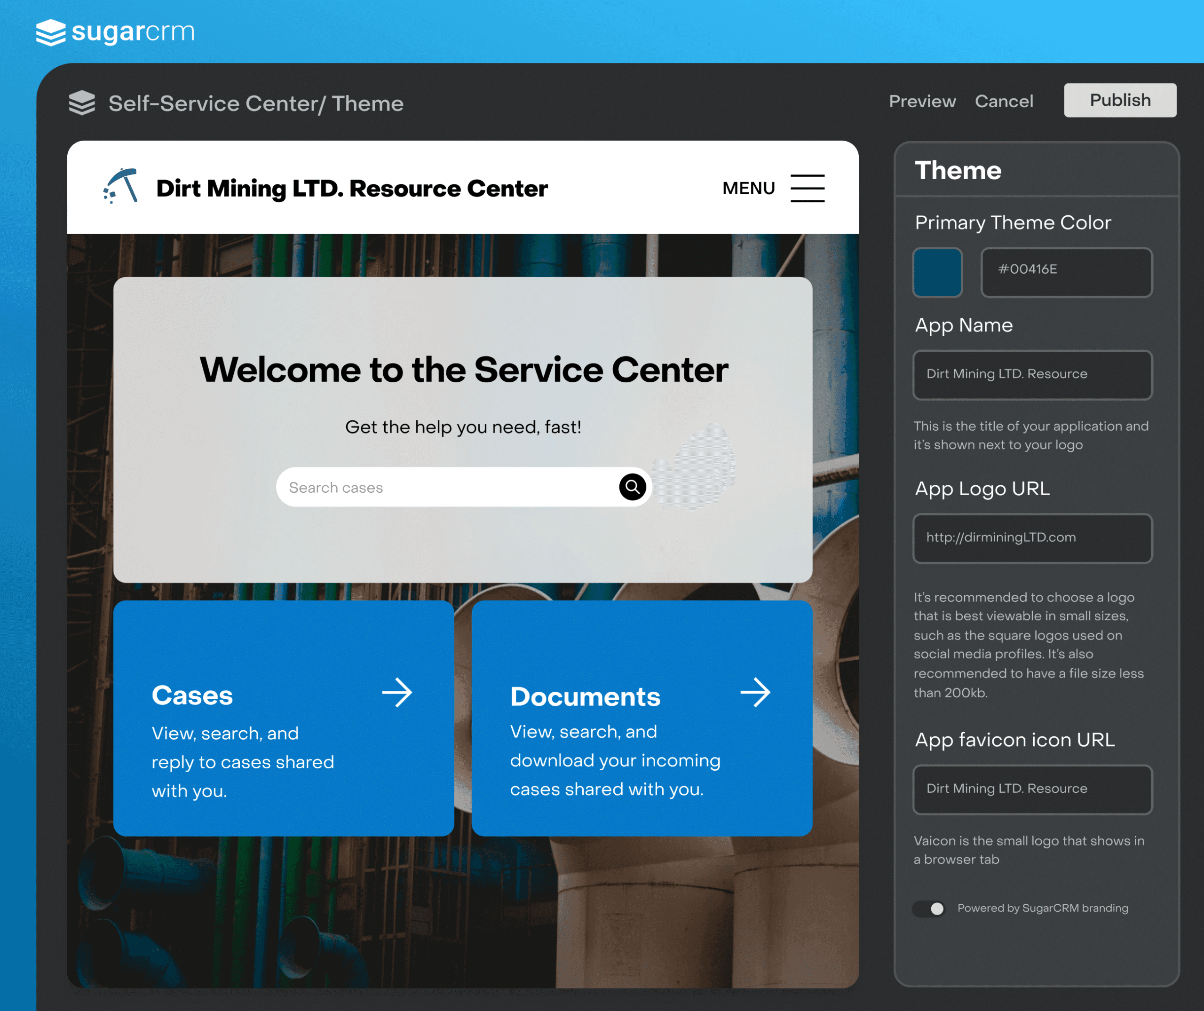Image resolution: width=1204 pixels, height=1011 pixels.
Task: Click the arrow on the Cases card
Action: pos(397,693)
